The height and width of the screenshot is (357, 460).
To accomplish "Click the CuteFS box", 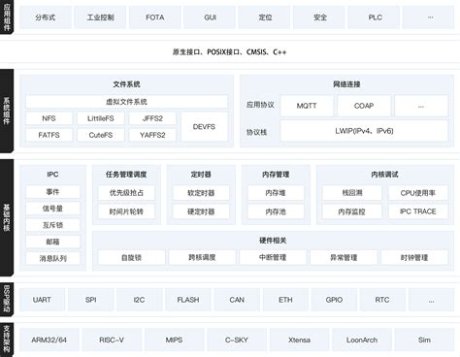I will click(x=101, y=135).
